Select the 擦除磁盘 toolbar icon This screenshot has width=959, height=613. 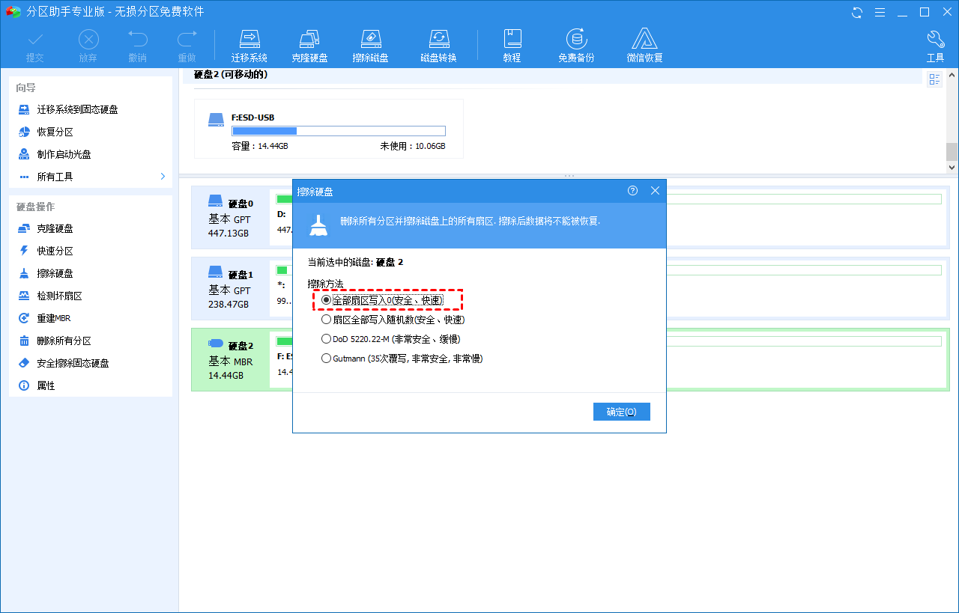tap(370, 46)
